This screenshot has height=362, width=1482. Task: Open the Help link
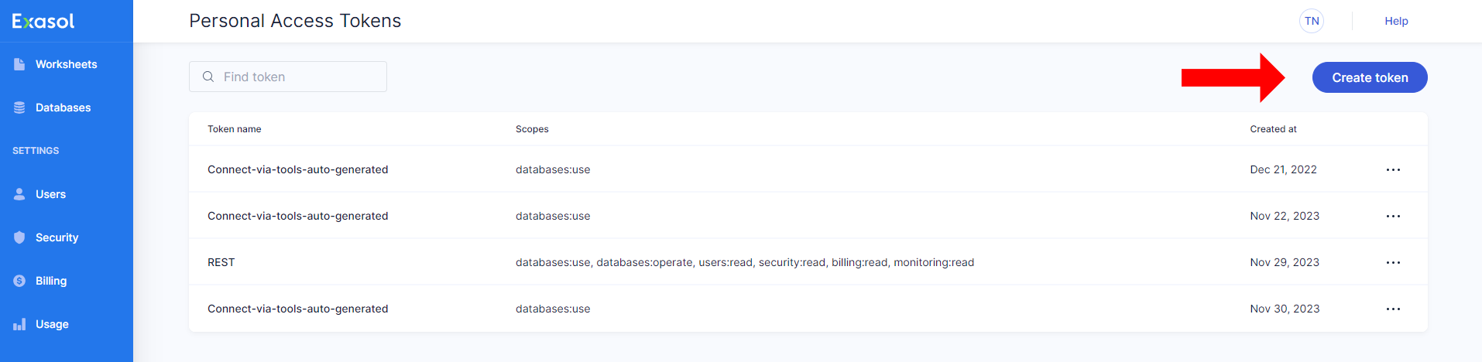click(x=1396, y=21)
